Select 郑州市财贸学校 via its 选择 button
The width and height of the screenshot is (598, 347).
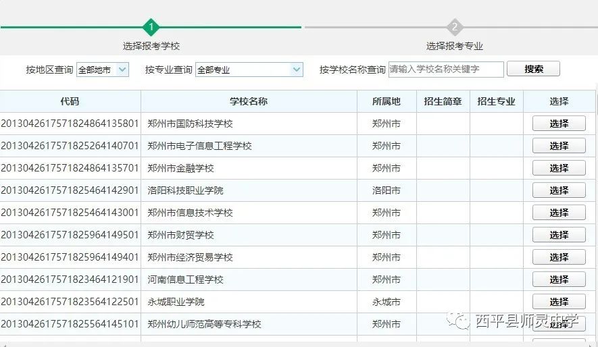click(x=559, y=235)
